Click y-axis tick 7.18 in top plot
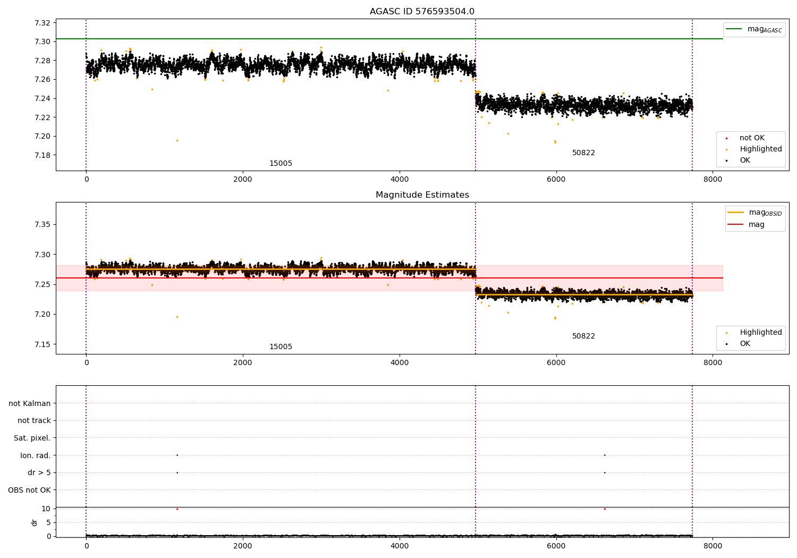The image size is (797, 558). 42,155
